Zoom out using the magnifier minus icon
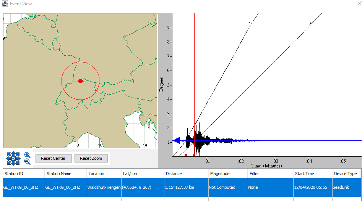Viewport: 362px width, 201px height. point(27,161)
